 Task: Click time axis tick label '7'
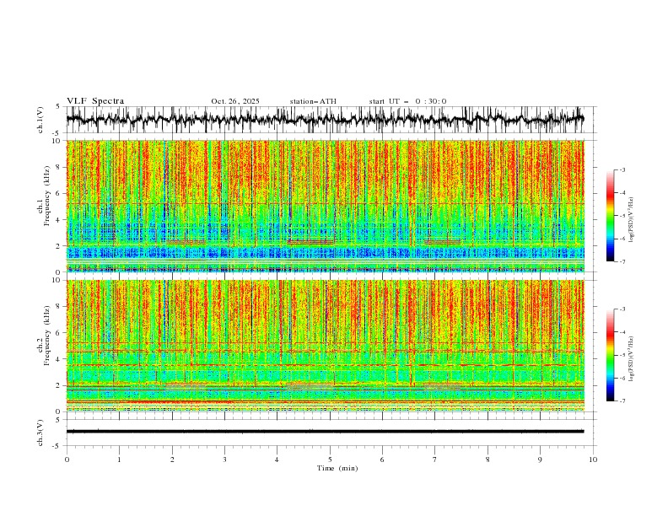click(x=435, y=460)
